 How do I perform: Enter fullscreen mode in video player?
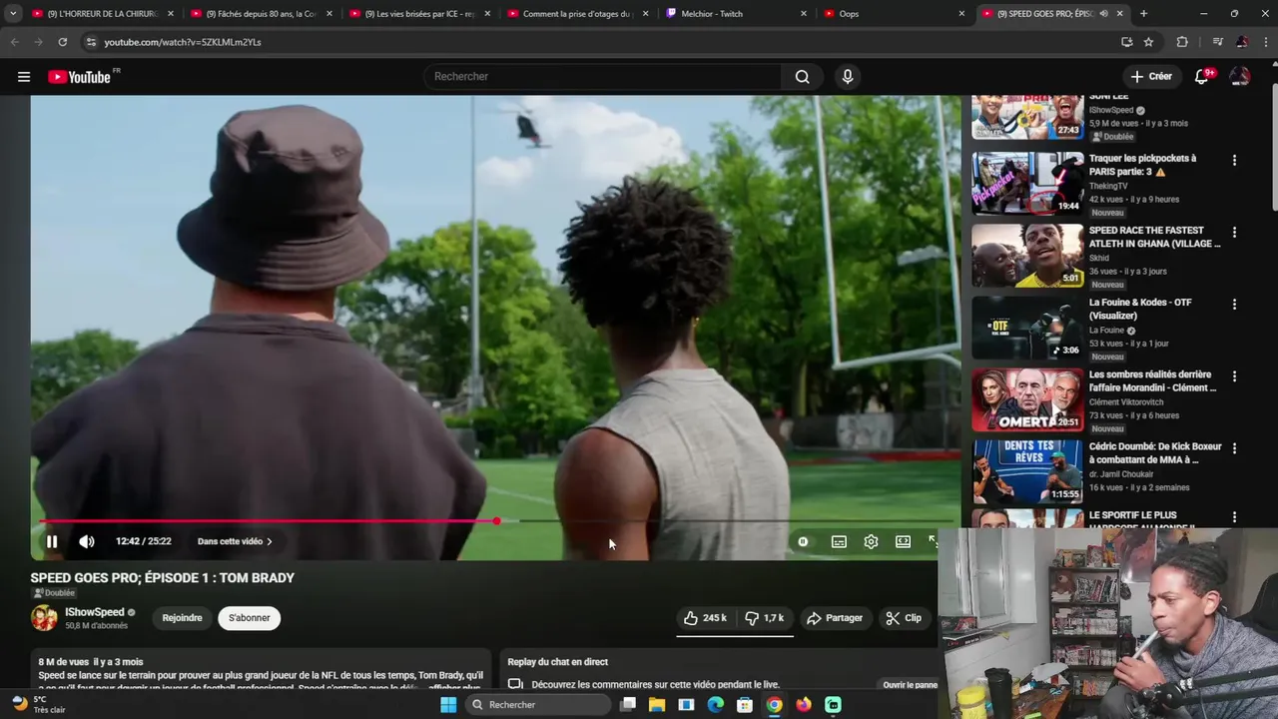point(934,541)
